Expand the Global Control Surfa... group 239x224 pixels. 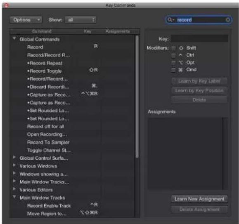[x=14, y=157]
